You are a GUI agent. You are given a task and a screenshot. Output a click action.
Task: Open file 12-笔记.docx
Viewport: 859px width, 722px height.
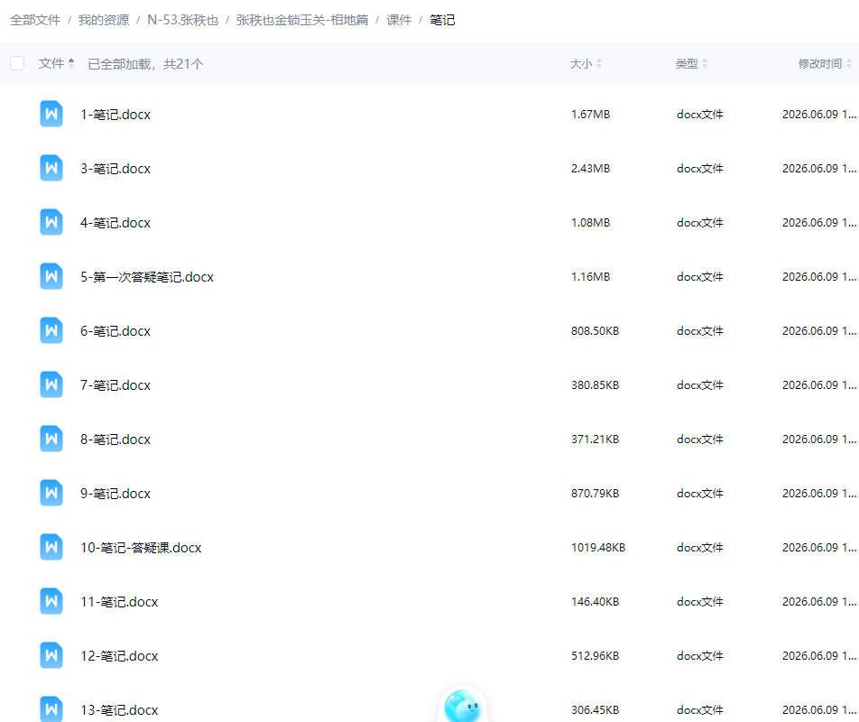pyautogui.click(x=119, y=656)
